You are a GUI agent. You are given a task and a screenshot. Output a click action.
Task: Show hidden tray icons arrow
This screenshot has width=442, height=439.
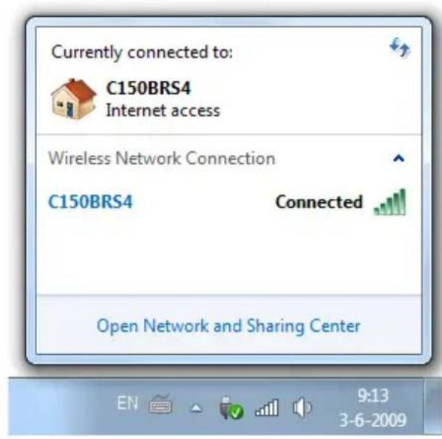(197, 408)
